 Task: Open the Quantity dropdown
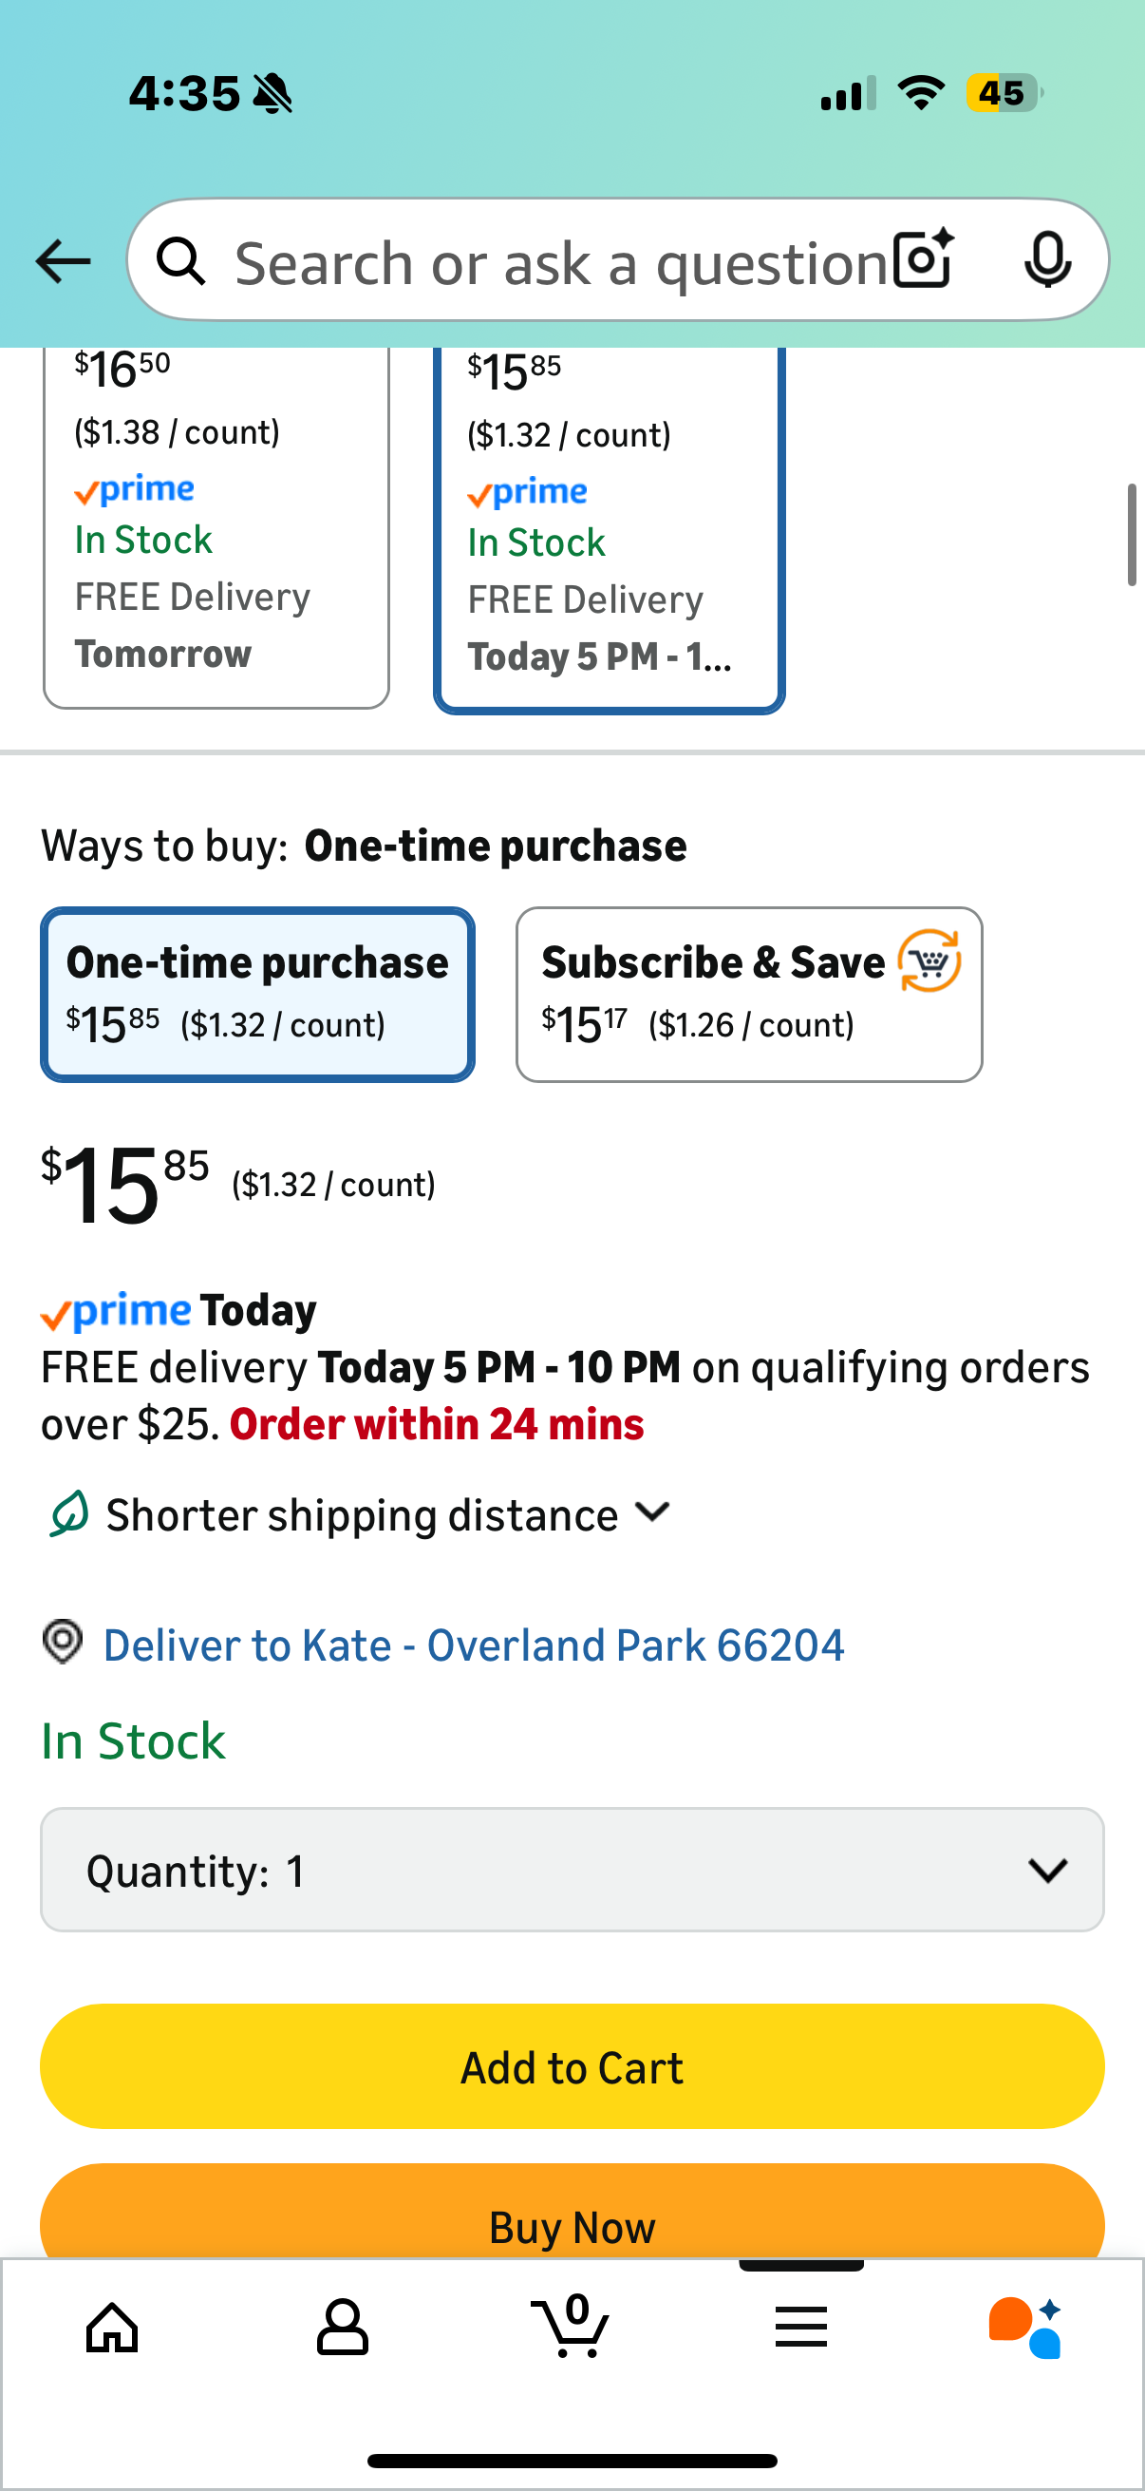pos(572,1871)
